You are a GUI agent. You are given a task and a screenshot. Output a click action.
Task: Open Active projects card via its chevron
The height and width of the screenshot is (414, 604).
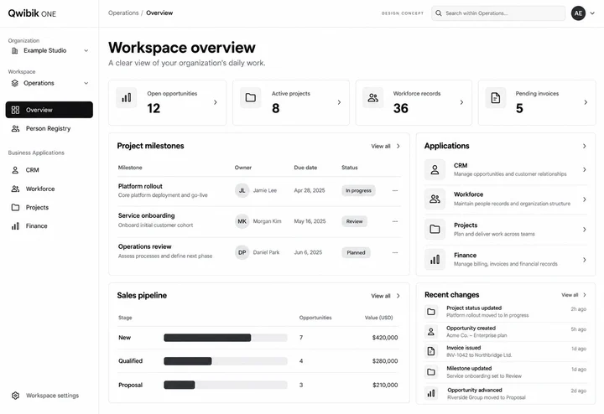tap(339, 102)
